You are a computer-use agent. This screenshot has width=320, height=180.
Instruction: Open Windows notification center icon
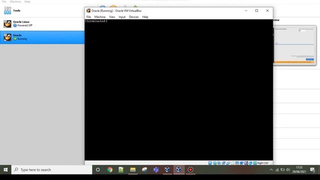tap(312, 169)
